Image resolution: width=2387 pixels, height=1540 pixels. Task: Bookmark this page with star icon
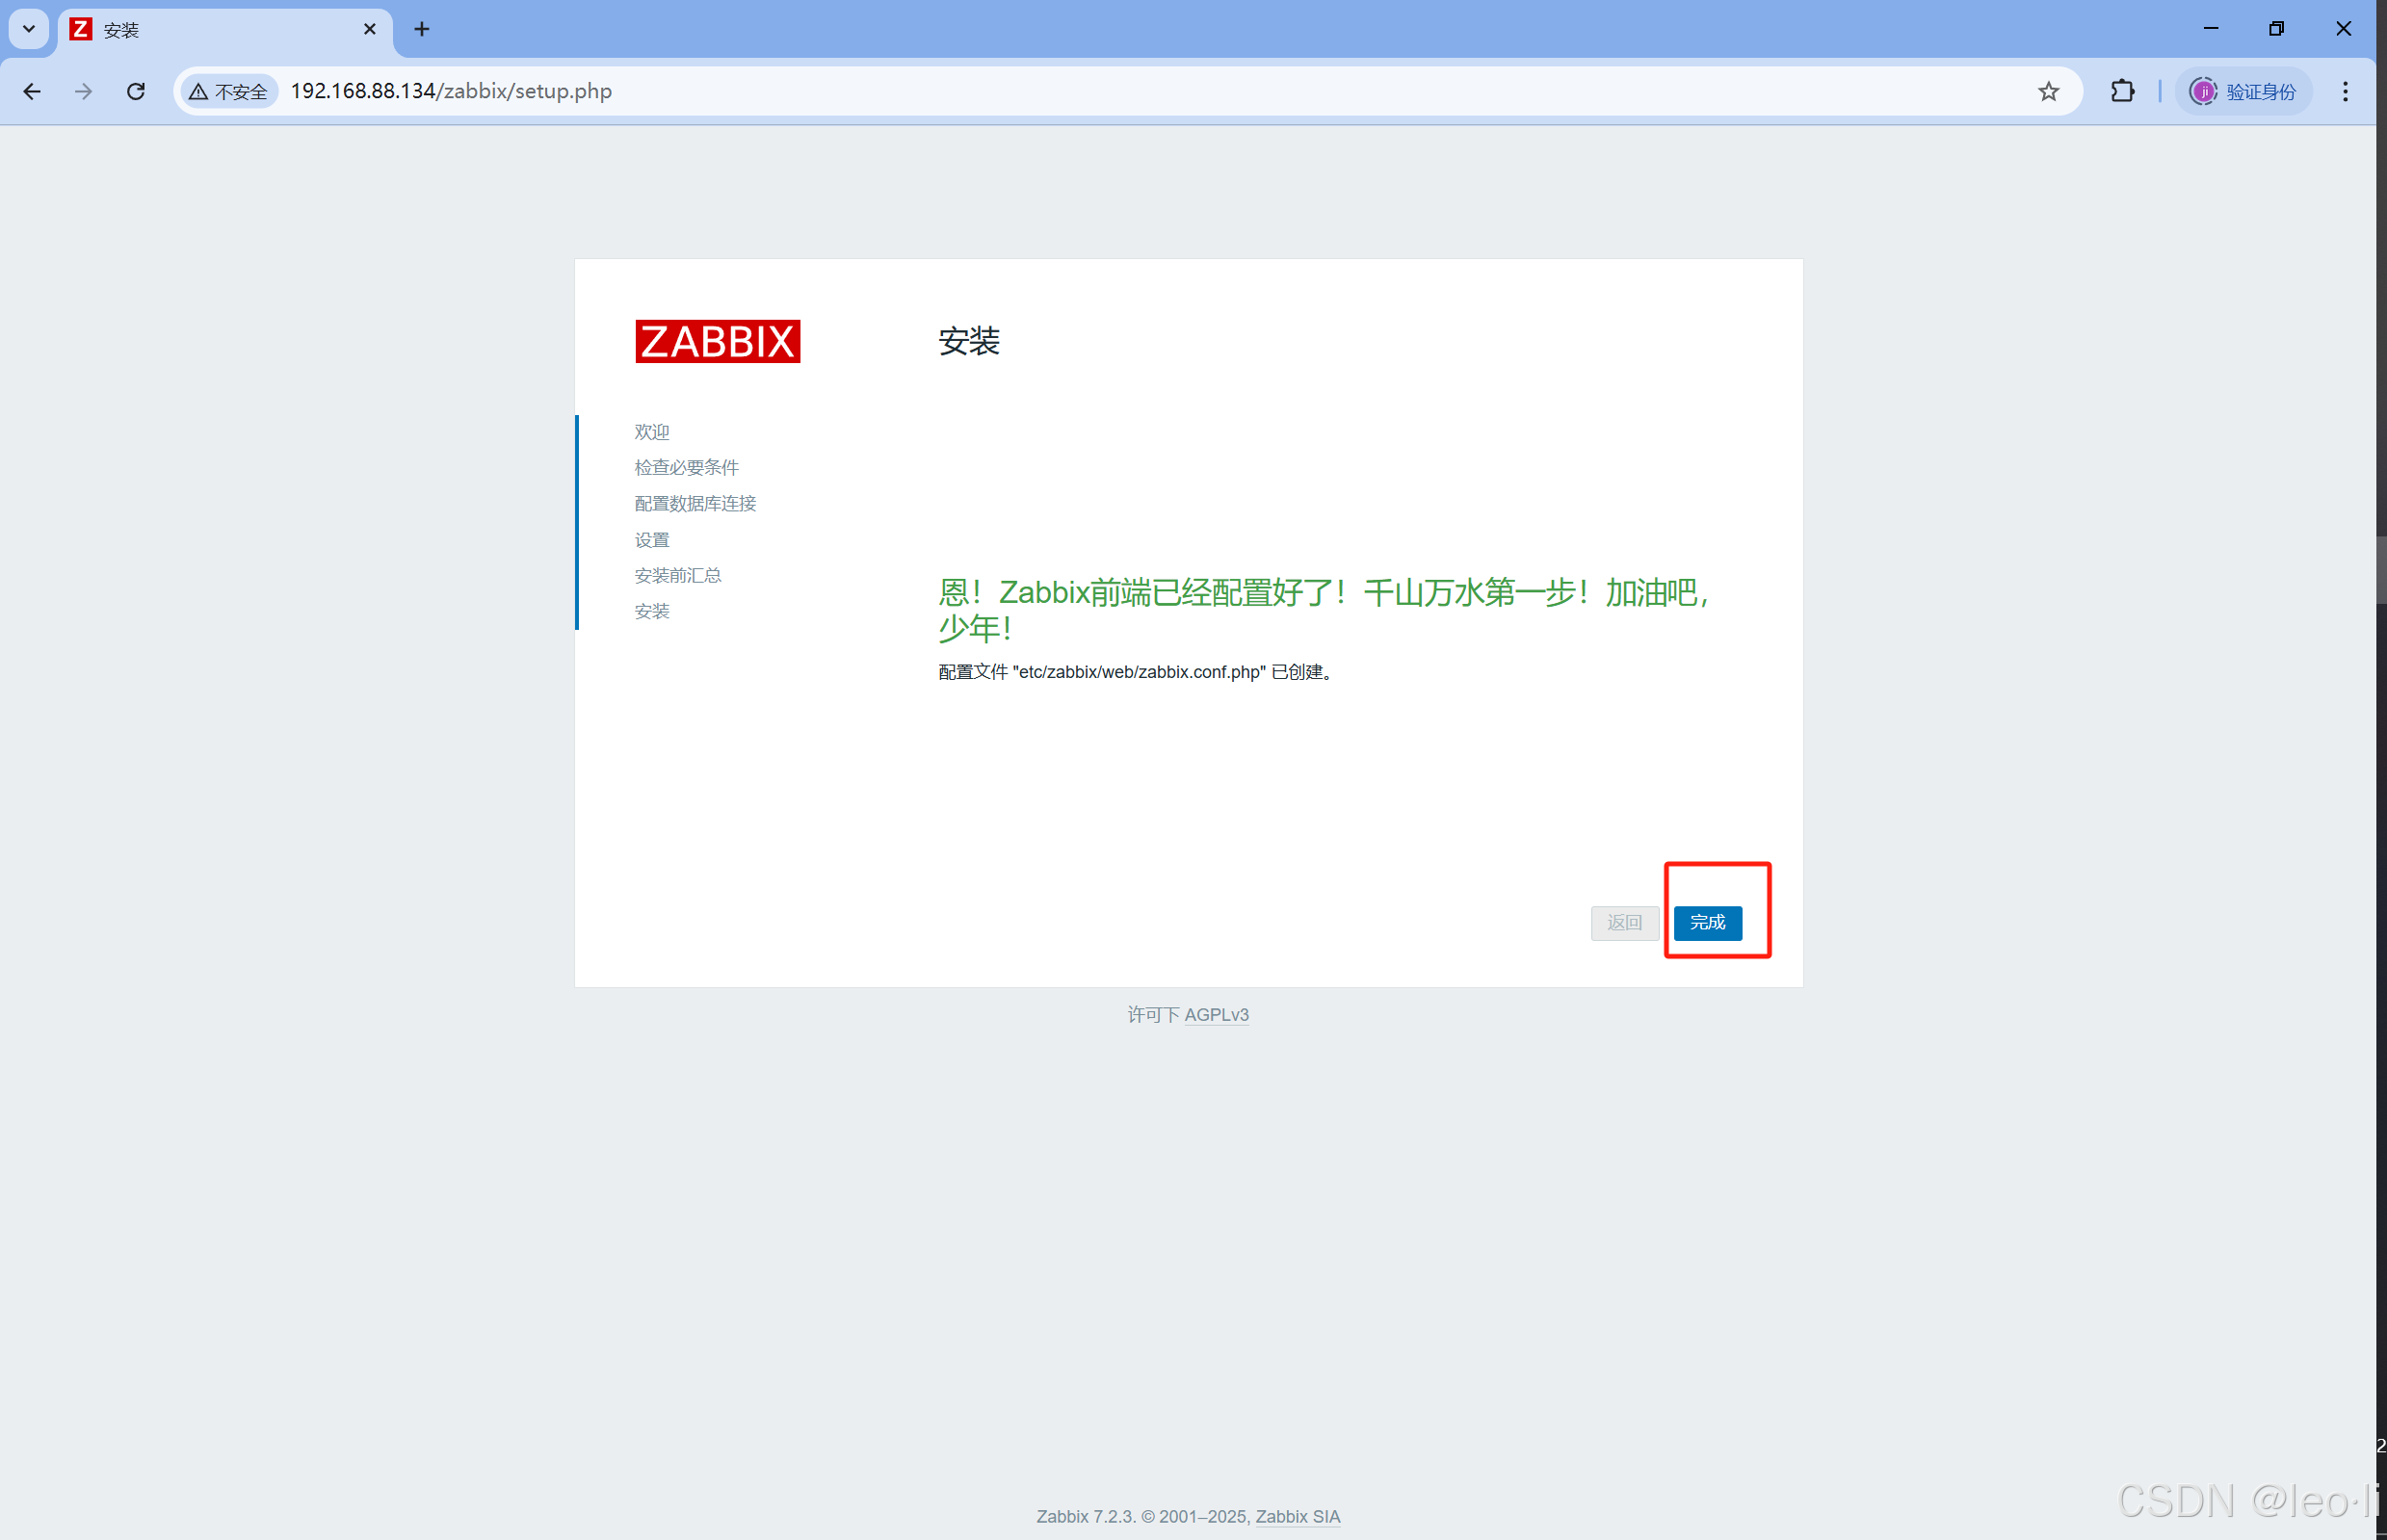coord(2048,91)
